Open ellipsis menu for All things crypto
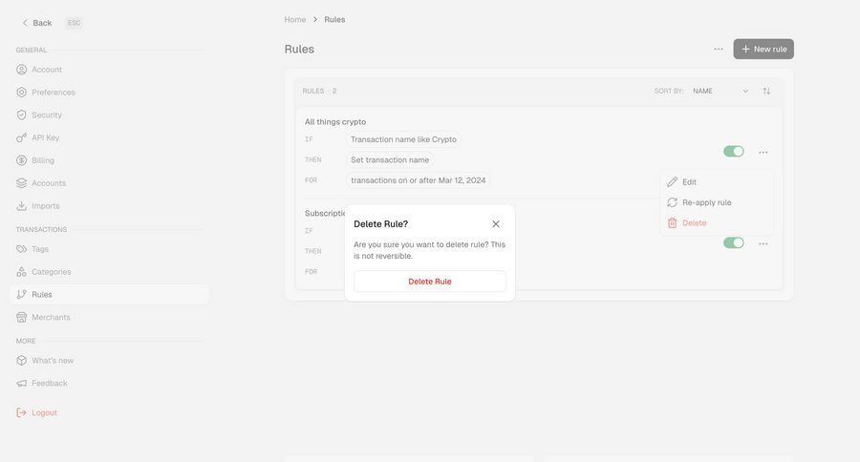860x462 pixels. tap(763, 153)
